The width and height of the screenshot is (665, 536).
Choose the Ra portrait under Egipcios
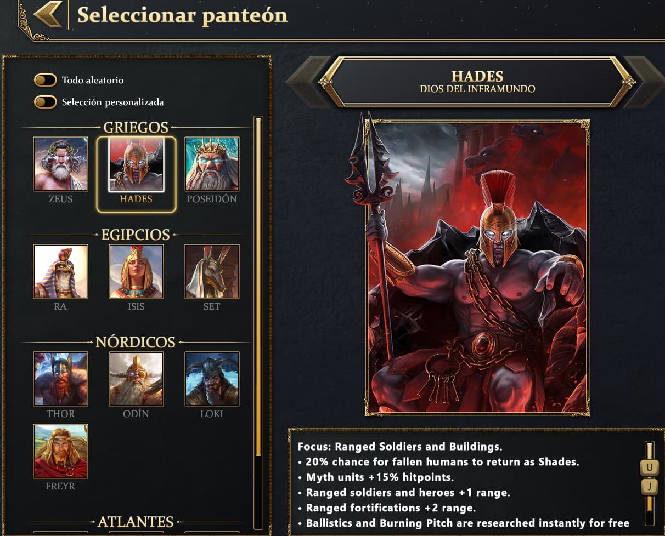(x=60, y=271)
